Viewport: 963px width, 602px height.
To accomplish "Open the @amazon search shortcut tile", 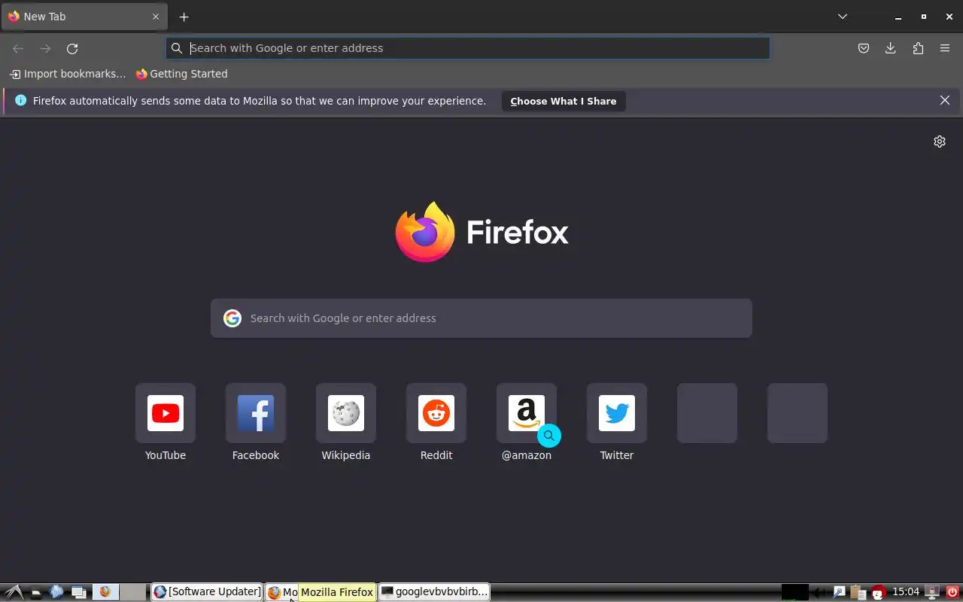I will 527,413.
